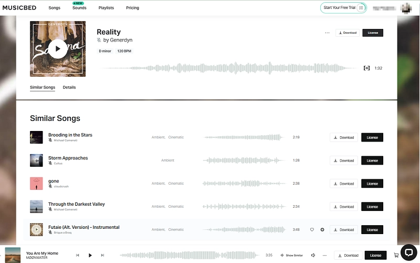Seek in the bottom player waveform
This screenshot has height=263, width=420.
pos(189,255)
